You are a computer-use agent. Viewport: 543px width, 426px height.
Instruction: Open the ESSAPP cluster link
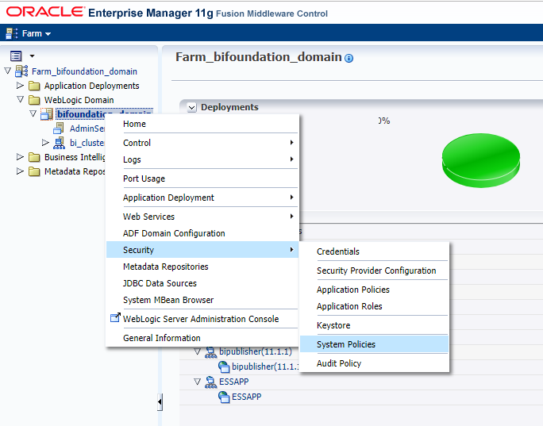tap(233, 382)
